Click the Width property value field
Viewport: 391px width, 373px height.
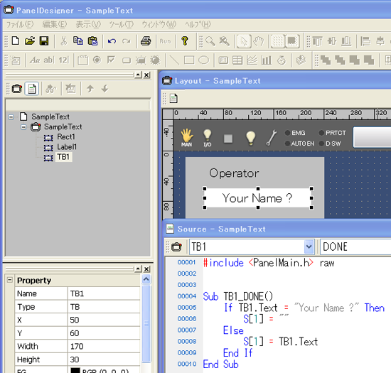[104, 346]
